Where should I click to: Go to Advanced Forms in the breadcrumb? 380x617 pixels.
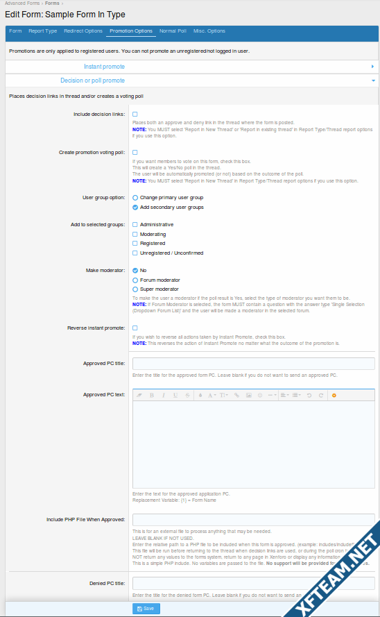[x=22, y=3]
